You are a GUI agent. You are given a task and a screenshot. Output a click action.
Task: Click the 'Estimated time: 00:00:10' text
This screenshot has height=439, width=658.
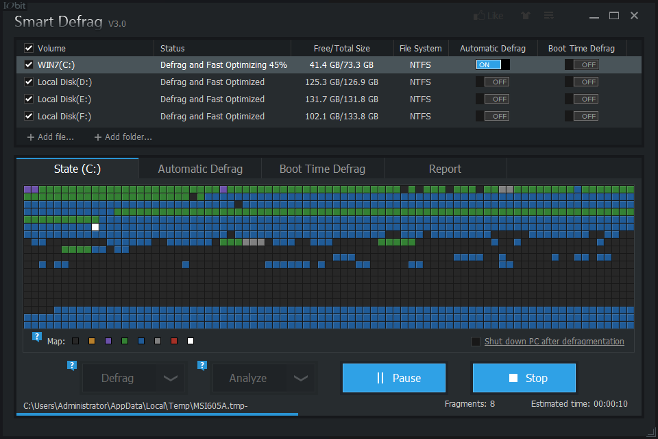point(580,404)
